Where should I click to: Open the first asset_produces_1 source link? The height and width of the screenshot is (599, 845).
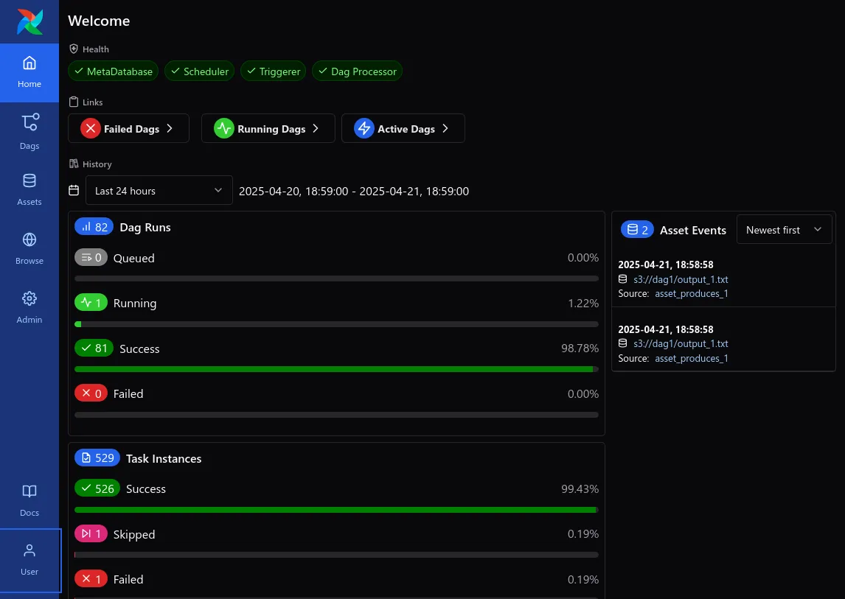pos(692,293)
